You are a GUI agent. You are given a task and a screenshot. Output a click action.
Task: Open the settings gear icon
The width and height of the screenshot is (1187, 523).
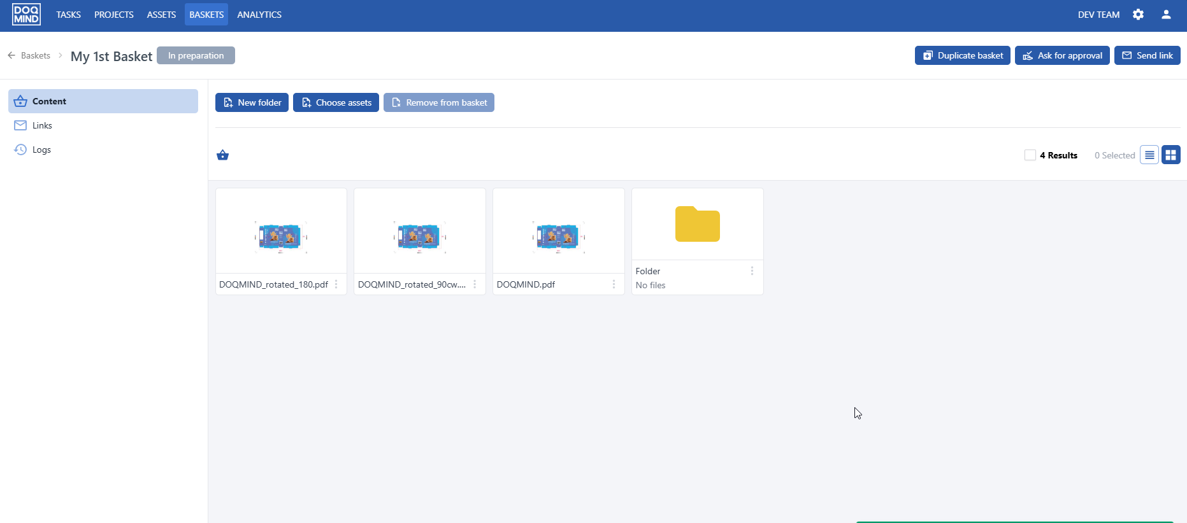(1139, 15)
